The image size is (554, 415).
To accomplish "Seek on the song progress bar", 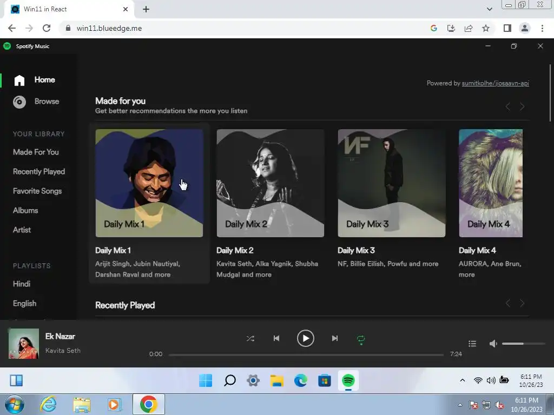I will (306, 354).
